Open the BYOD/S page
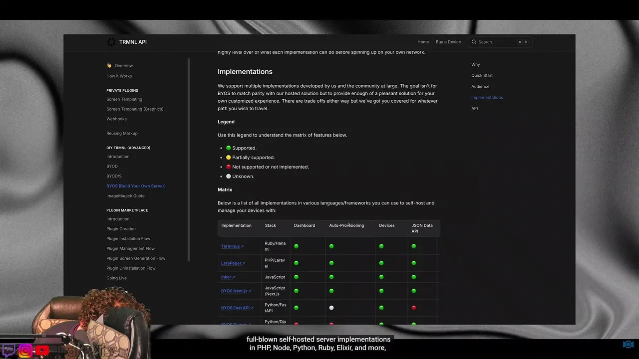The width and height of the screenshot is (639, 359). (x=114, y=176)
